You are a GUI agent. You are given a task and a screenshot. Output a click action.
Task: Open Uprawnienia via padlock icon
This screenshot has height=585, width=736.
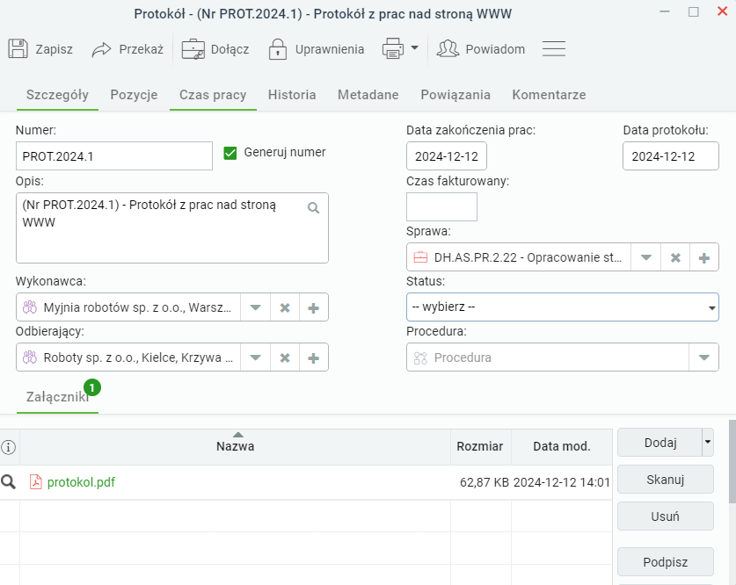[x=277, y=49]
